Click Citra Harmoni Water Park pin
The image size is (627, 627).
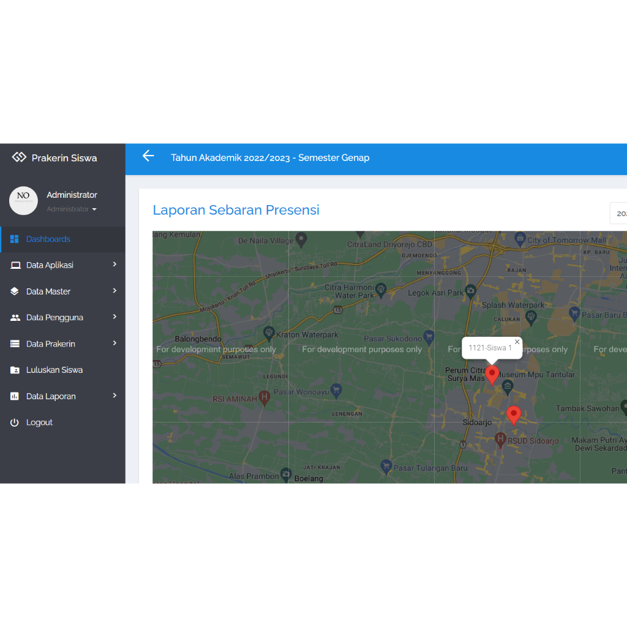(x=381, y=290)
